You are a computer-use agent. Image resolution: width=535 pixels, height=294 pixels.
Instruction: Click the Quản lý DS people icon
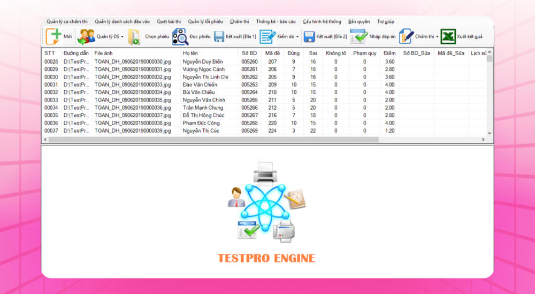(86, 36)
